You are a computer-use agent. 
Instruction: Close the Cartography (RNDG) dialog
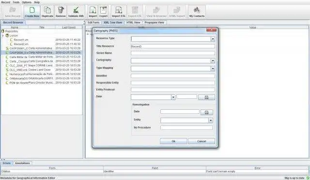click(212, 30)
